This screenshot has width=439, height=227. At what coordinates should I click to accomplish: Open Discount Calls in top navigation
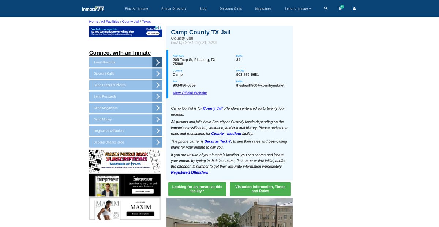[231, 8]
